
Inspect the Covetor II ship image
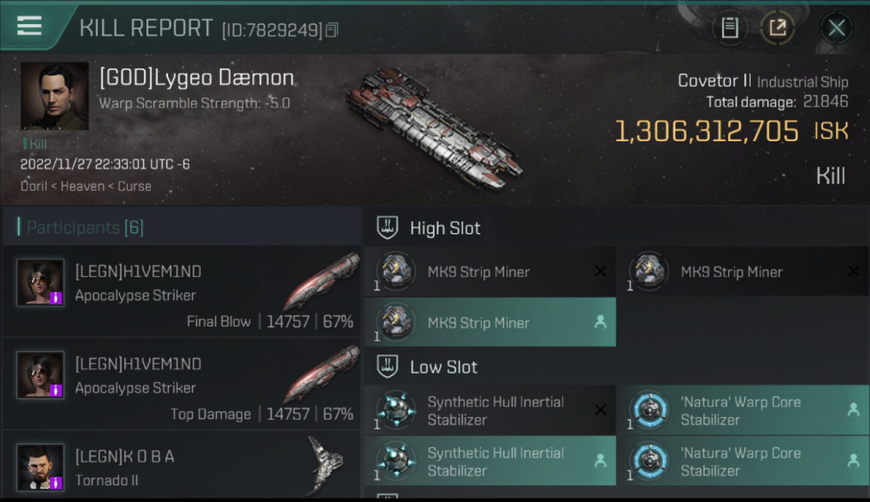click(x=434, y=127)
